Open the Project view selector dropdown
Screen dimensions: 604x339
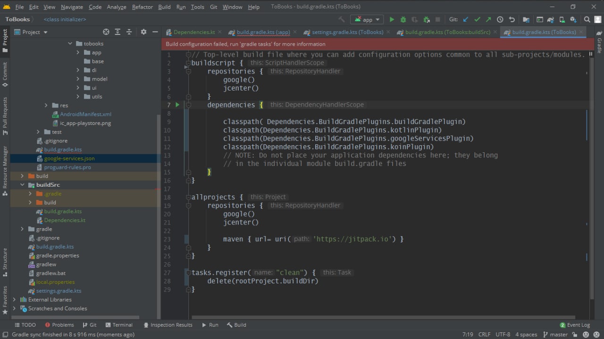click(31, 32)
